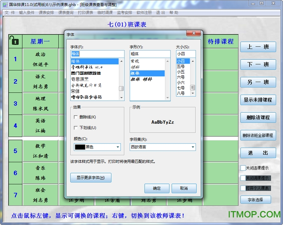Select 庞门正道标题体 in the font list
Image resolution: width=283 pixels, height=225 pixels.
[95, 73]
